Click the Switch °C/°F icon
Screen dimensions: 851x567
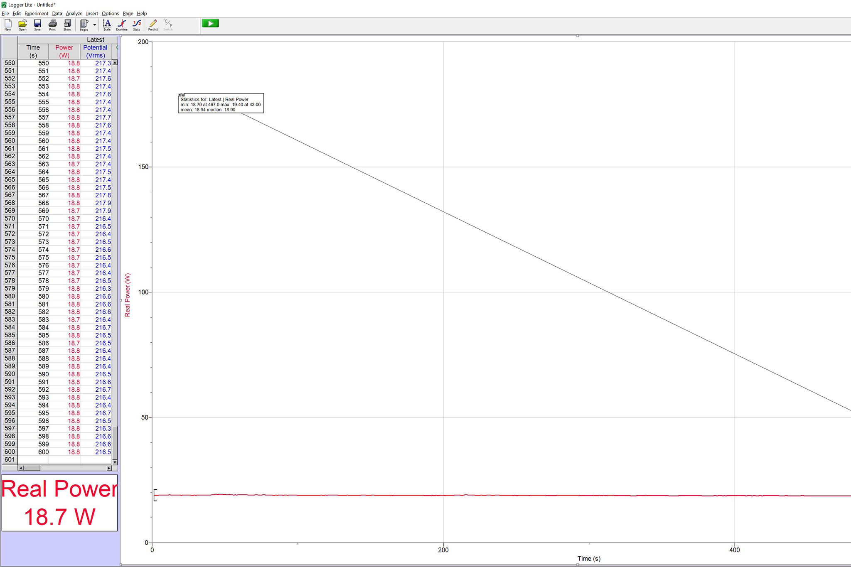(168, 25)
